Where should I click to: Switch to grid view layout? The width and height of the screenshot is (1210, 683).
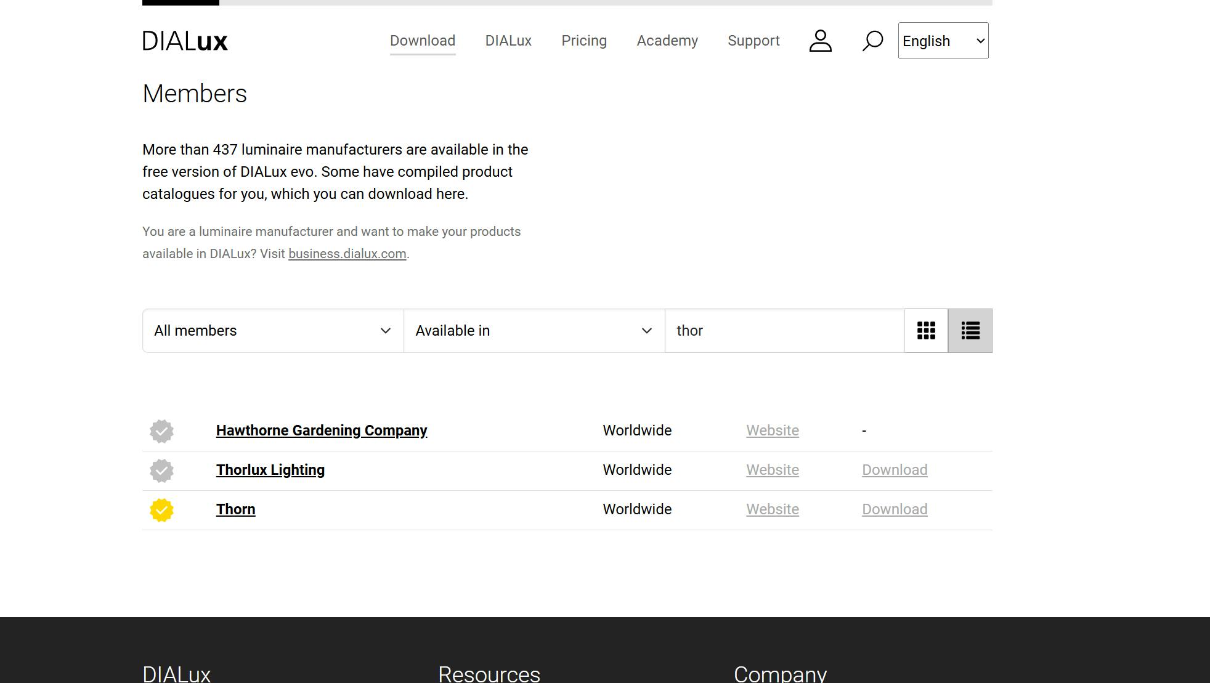point(926,331)
